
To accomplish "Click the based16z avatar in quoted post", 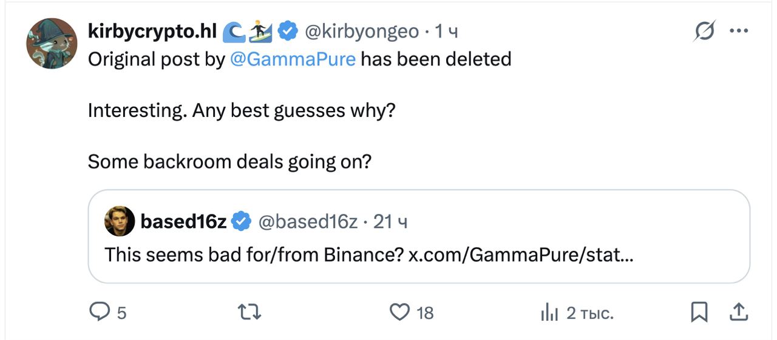I will coord(120,221).
